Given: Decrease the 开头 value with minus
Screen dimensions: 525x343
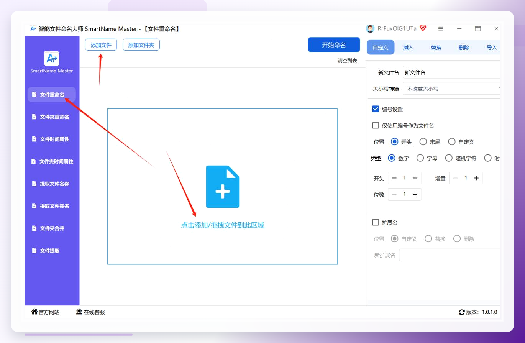Looking at the screenshot, I should coord(394,178).
